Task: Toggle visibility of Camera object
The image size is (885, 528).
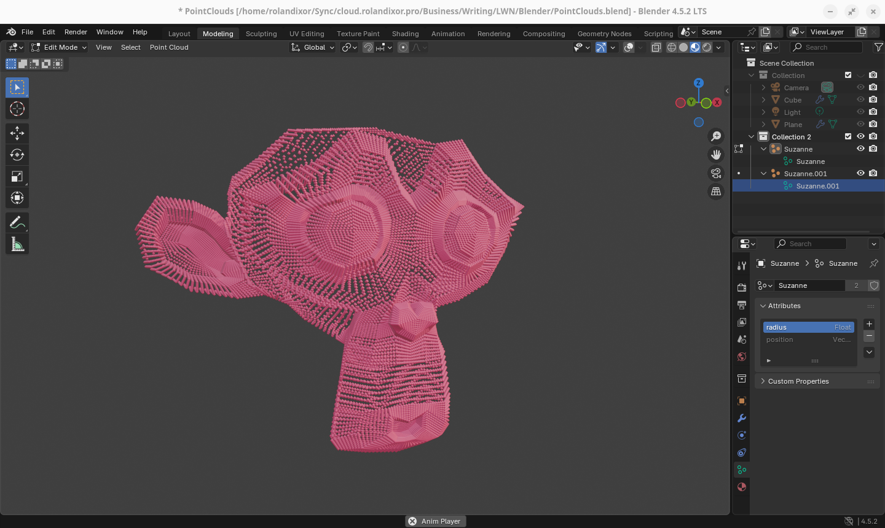Action: click(x=860, y=88)
